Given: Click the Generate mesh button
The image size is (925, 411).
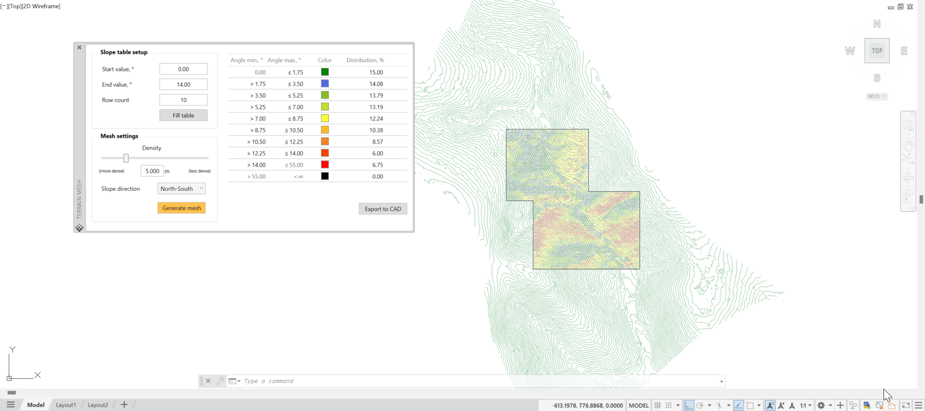Looking at the screenshot, I should [x=181, y=208].
